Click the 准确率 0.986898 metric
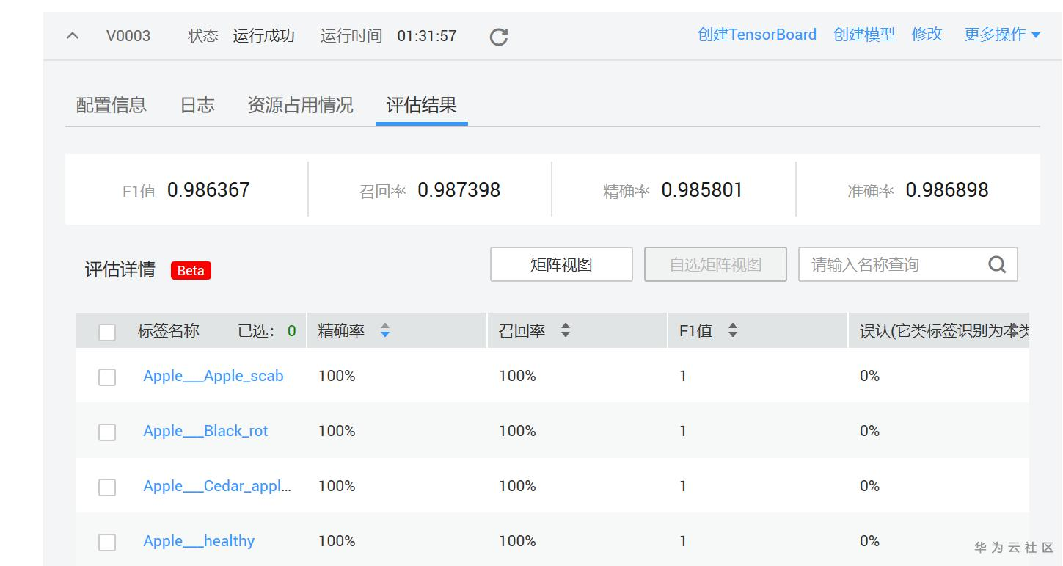 point(918,190)
